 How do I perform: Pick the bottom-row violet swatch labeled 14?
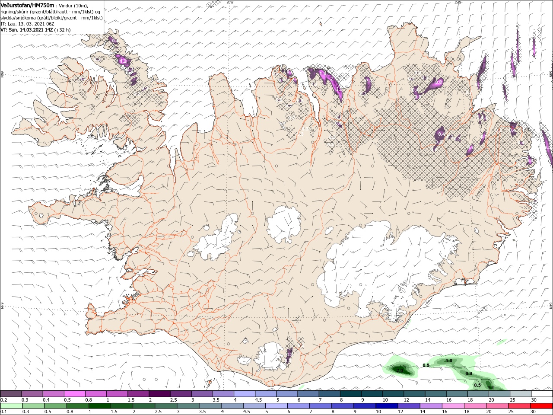pos(431,406)
